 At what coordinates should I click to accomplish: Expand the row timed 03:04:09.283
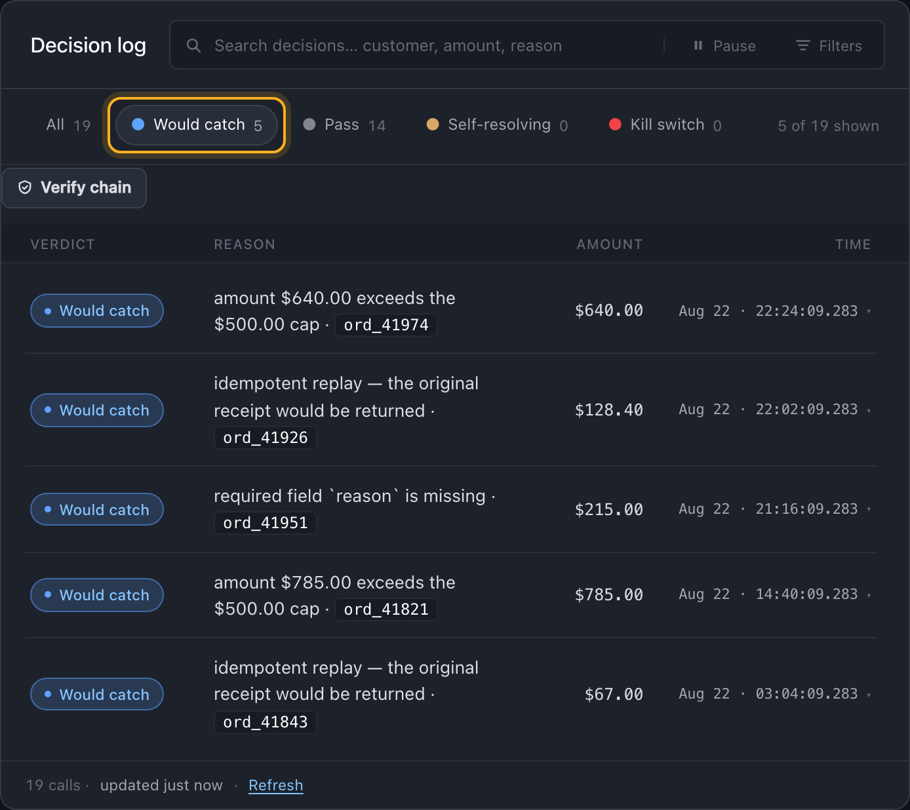(869, 694)
